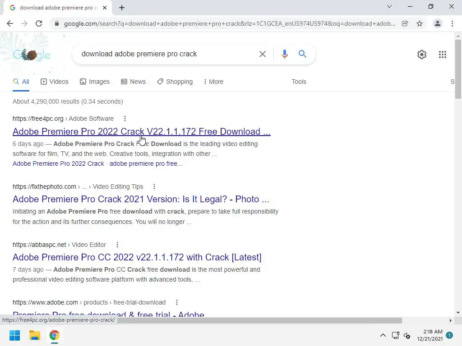View site security lock info
Image resolution: width=462 pixels, height=346 pixels.
tap(56, 23)
